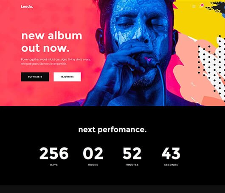The width and height of the screenshot is (225, 193).
Task: Click the 52 minutes counter
Action: 132,153
